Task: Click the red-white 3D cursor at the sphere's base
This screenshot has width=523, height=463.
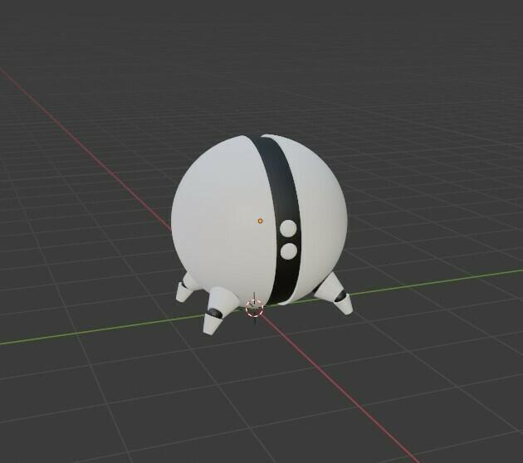Action: [x=254, y=308]
